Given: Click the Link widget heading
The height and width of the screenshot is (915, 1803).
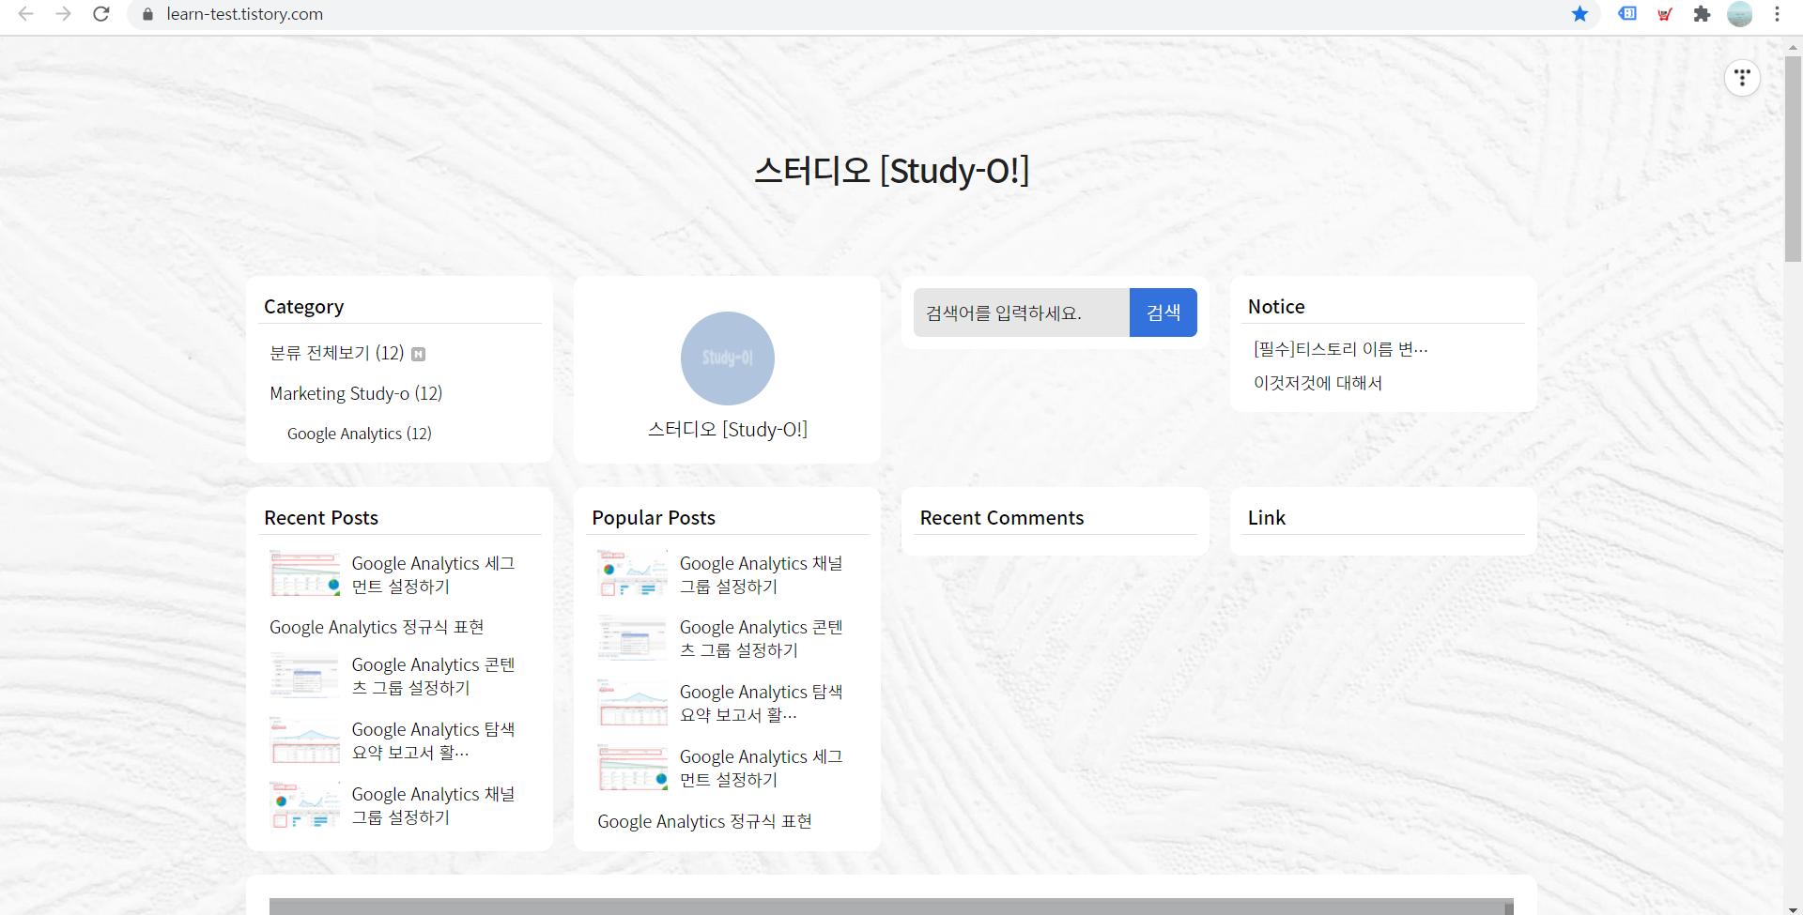Looking at the screenshot, I should click(x=1267, y=518).
